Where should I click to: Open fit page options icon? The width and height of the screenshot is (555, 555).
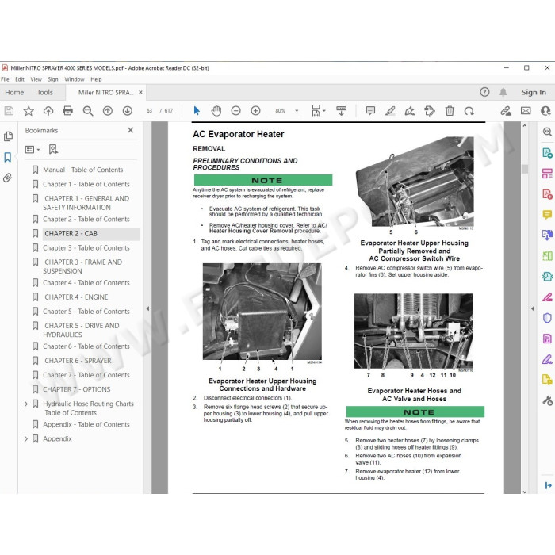[318, 111]
